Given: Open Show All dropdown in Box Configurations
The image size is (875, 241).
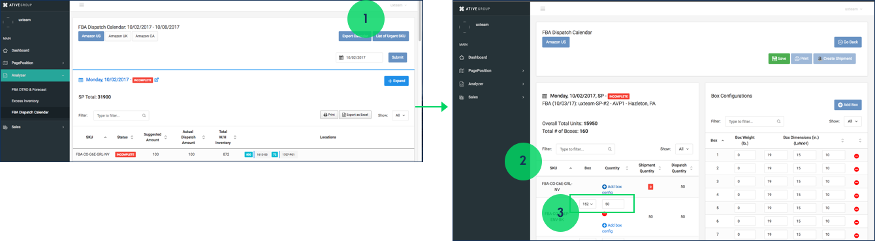Looking at the screenshot, I should pos(853,121).
